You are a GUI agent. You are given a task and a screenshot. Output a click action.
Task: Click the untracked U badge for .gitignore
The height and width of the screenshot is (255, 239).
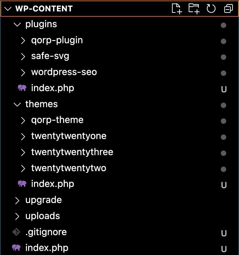224,233
